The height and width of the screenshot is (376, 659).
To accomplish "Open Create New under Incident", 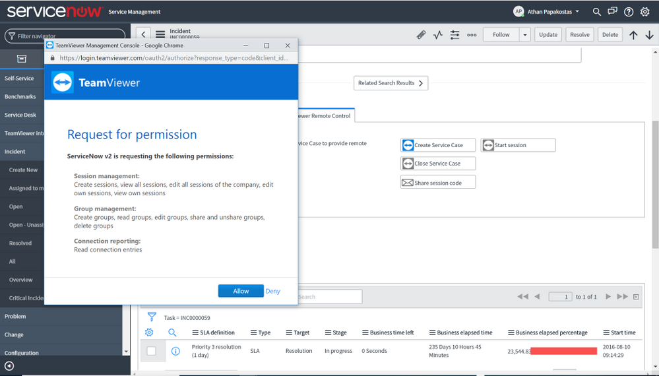I will [x=23, y=170].
